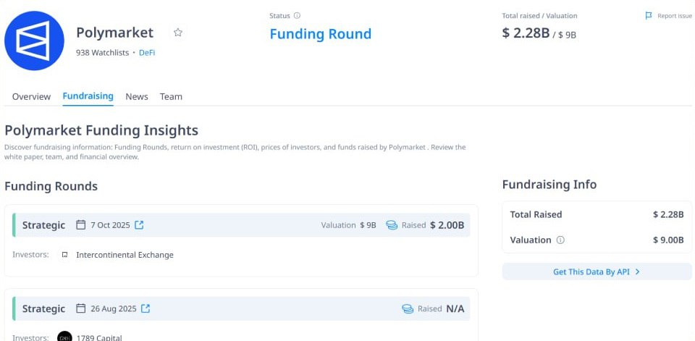Screen dimensions: 695x341
Task: Go to the Team tab
Action: click(x=171, y=96)
